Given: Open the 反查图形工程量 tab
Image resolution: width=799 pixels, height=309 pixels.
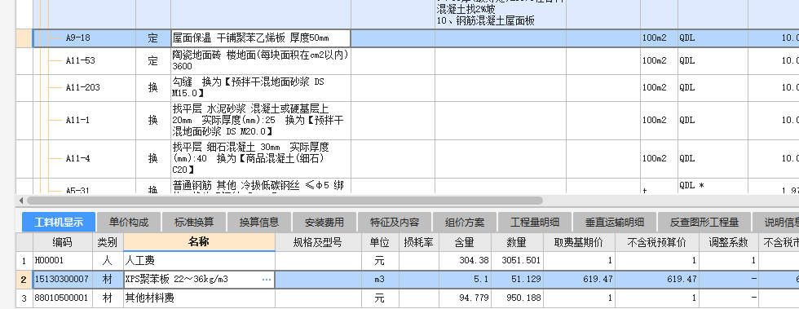Looking at the screenshot, I should point(704,223).
